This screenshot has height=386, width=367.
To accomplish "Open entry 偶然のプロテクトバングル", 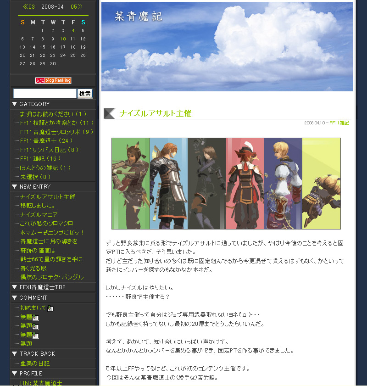I will (52, 277).
